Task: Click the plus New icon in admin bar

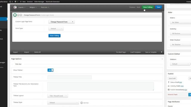Action: point(21,2)
